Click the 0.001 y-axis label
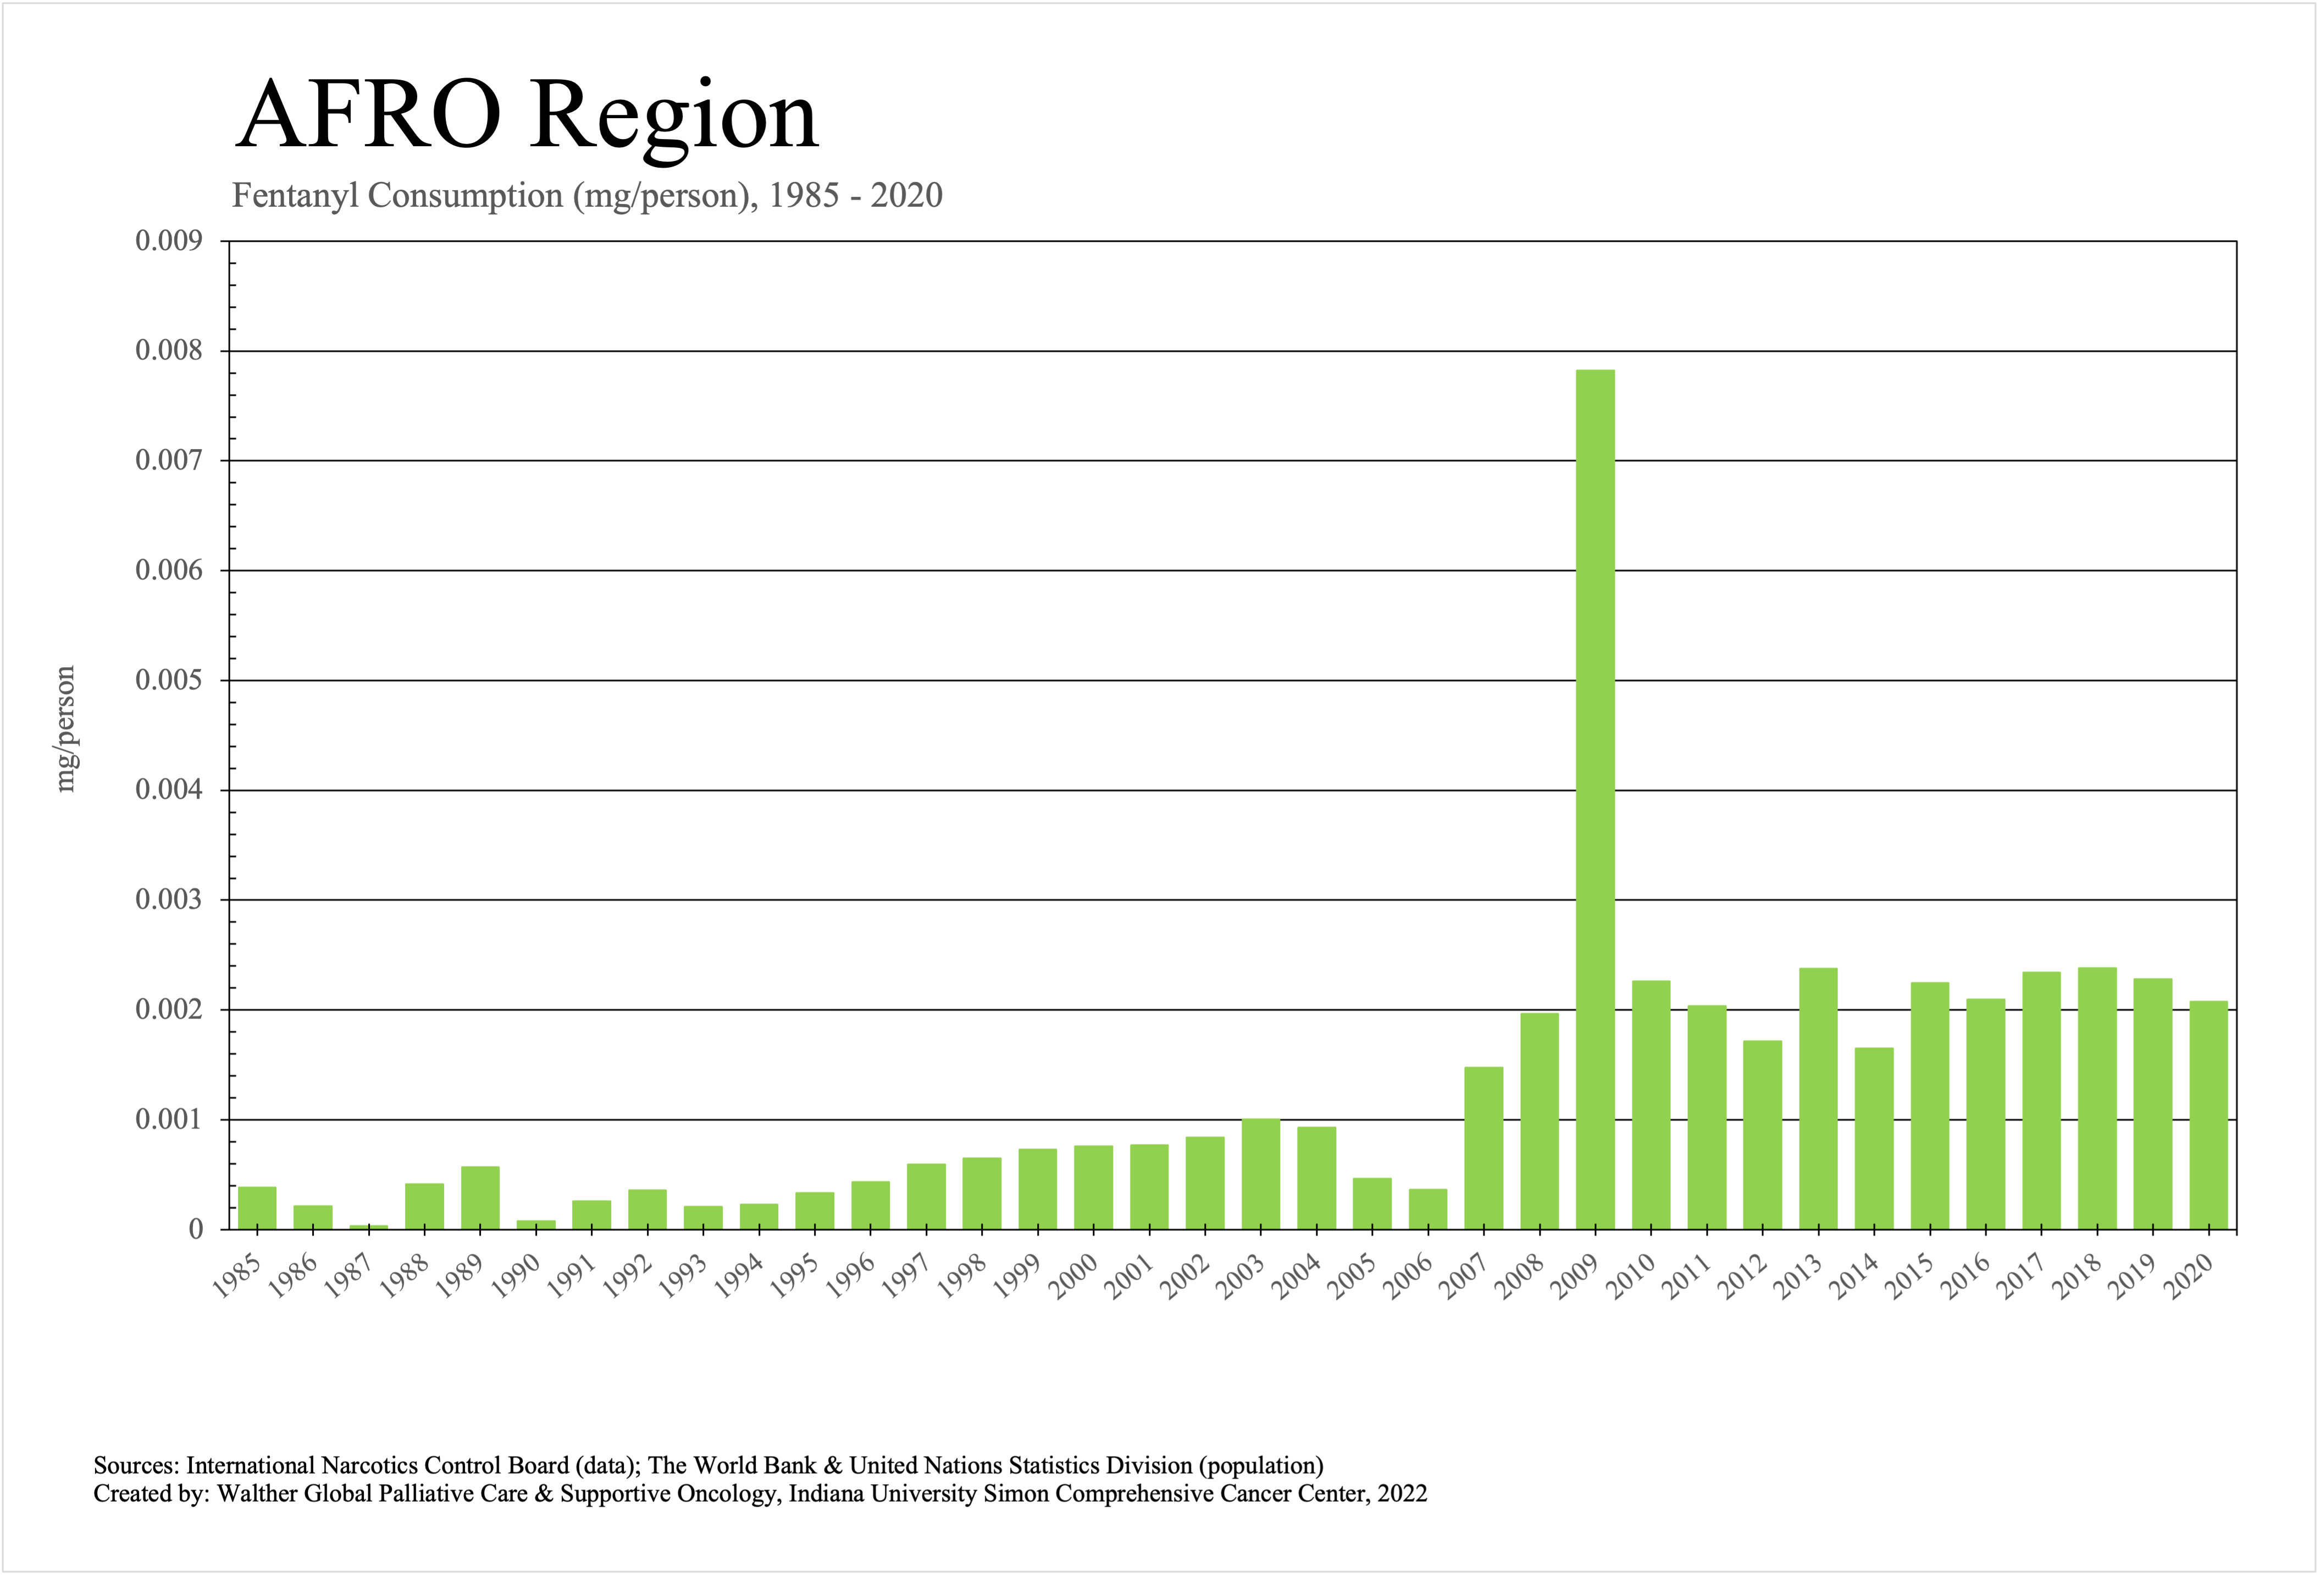Viewport: 2320px width, 1577px height. (169, 1119)
